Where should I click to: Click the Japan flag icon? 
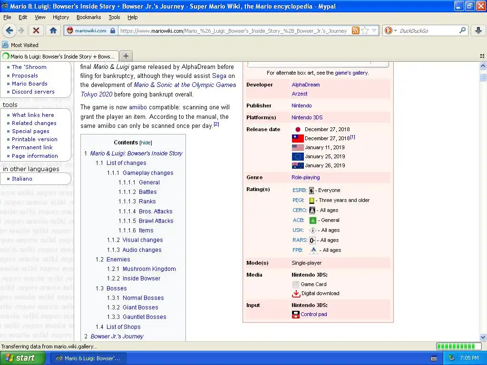click(298, 129)
